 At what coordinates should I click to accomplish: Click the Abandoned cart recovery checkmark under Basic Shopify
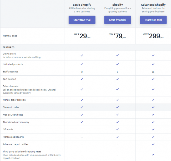[82, 122]
